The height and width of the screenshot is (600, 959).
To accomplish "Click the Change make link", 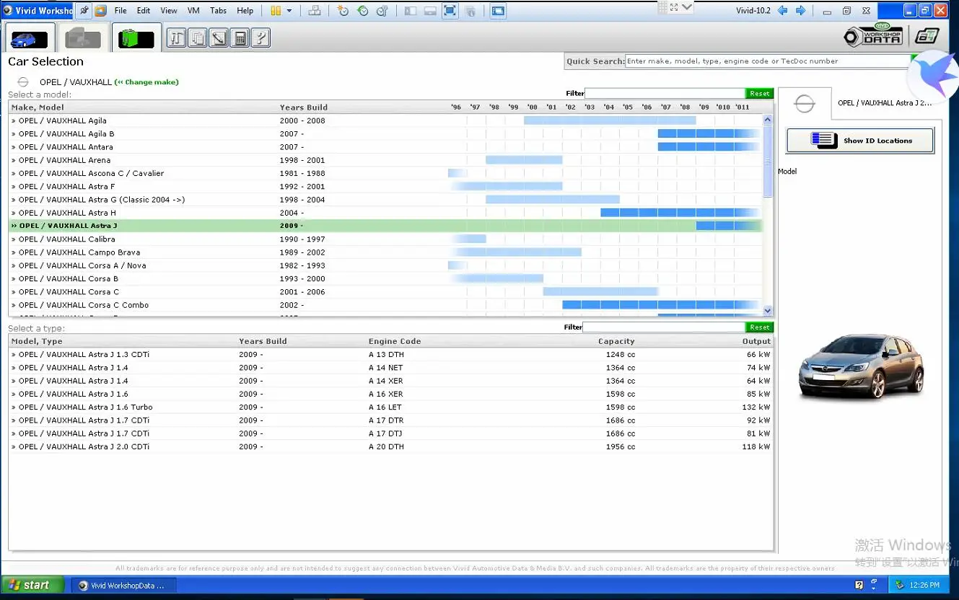I will click(146, 82).
